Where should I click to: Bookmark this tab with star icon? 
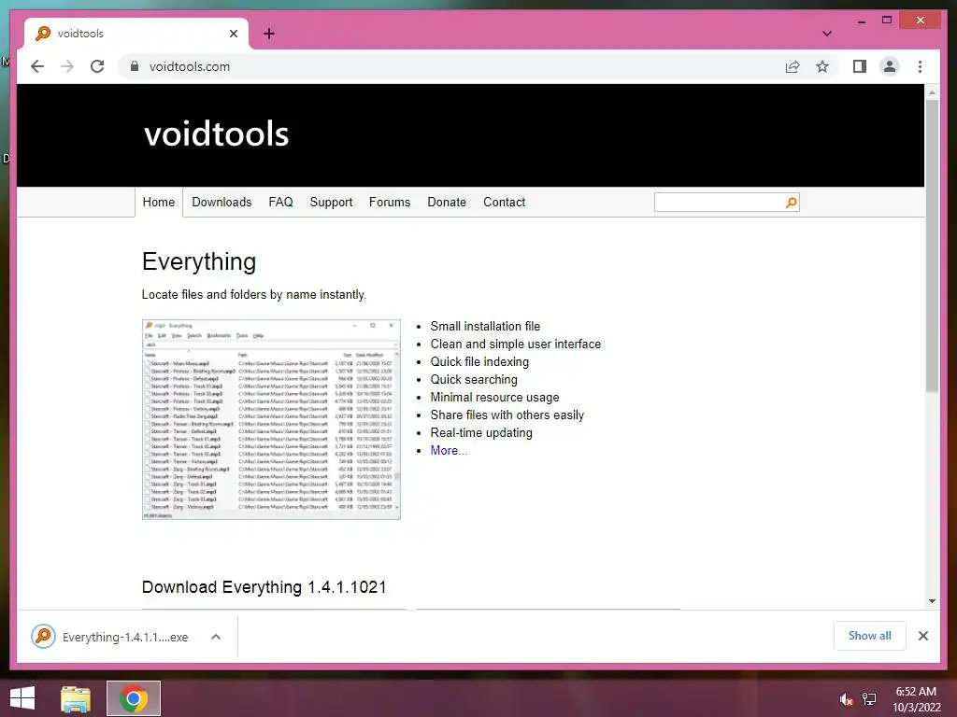pyautogui.click(x=822, y=66)
